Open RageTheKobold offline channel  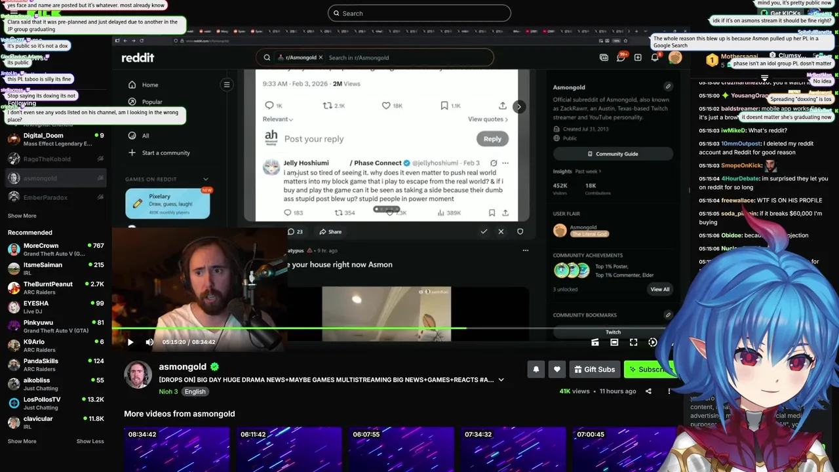point(56,159)
